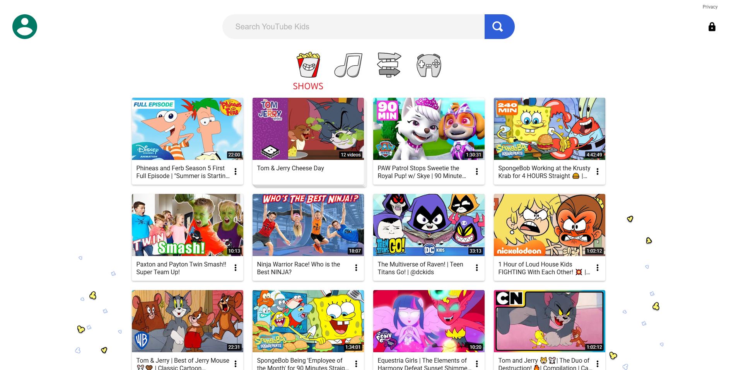Open the parental lock icon
The height and width of the screenshot is (370, 736).
click(712, 27)
